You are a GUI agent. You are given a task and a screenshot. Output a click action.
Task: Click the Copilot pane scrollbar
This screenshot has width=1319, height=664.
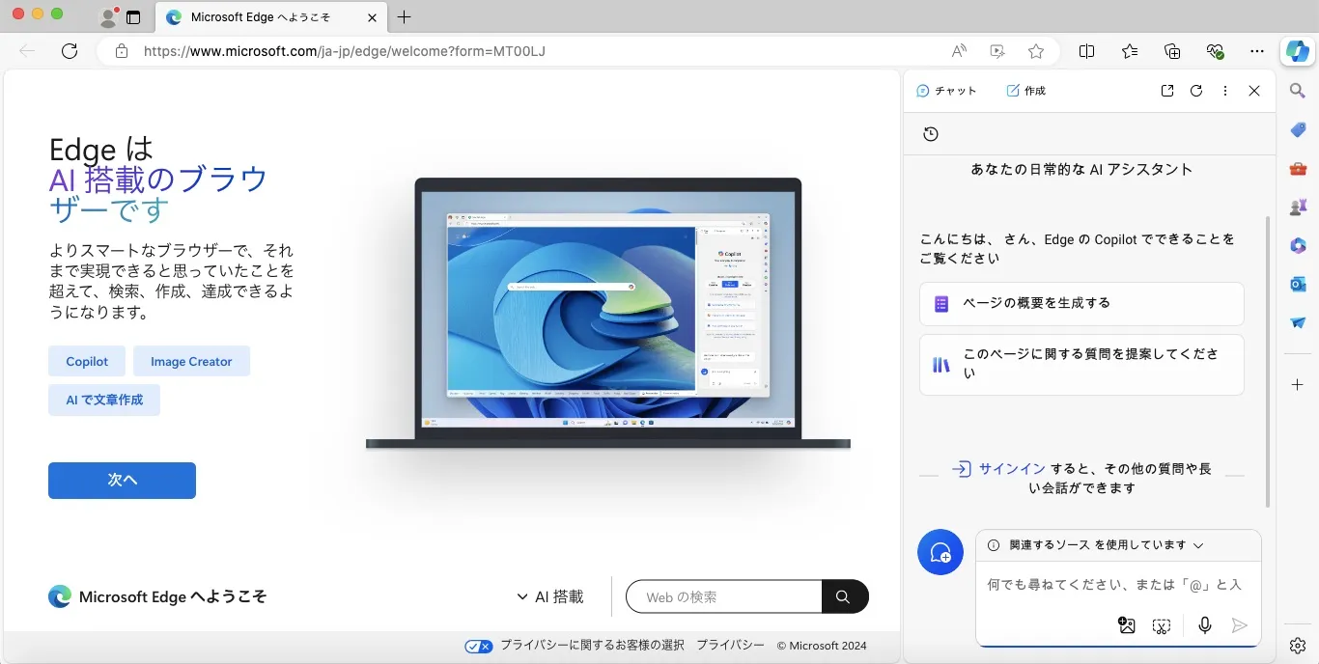point(1269,362)
